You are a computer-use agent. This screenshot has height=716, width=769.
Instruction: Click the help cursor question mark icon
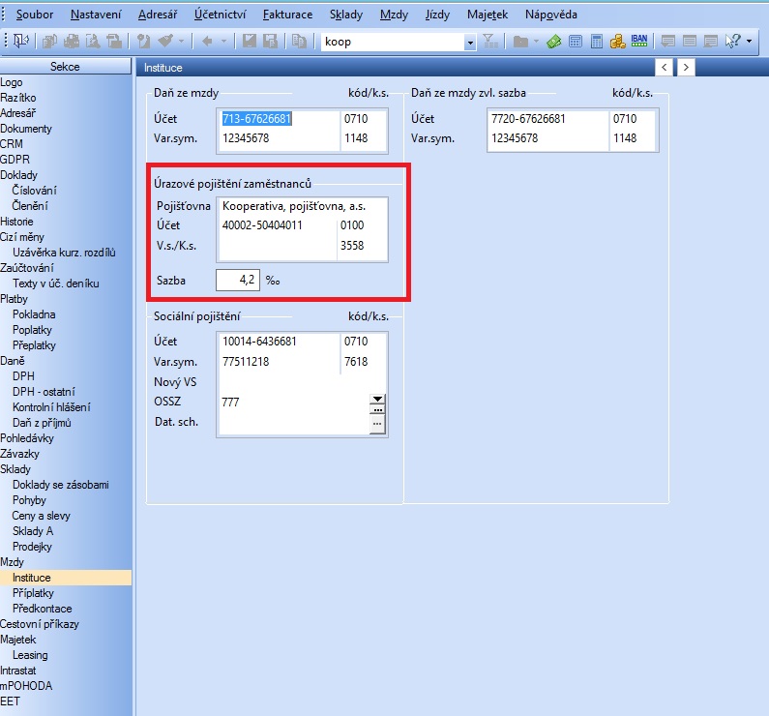(x=733, y=42)
